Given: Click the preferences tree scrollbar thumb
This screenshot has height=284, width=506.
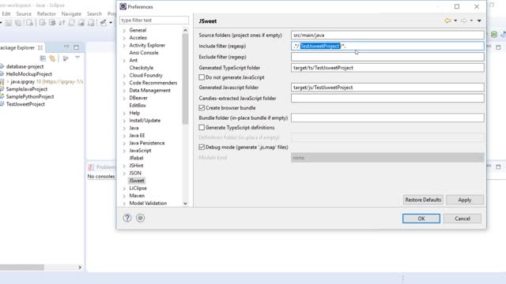Looking at the screenshot, I should click(x=185, y=79).
